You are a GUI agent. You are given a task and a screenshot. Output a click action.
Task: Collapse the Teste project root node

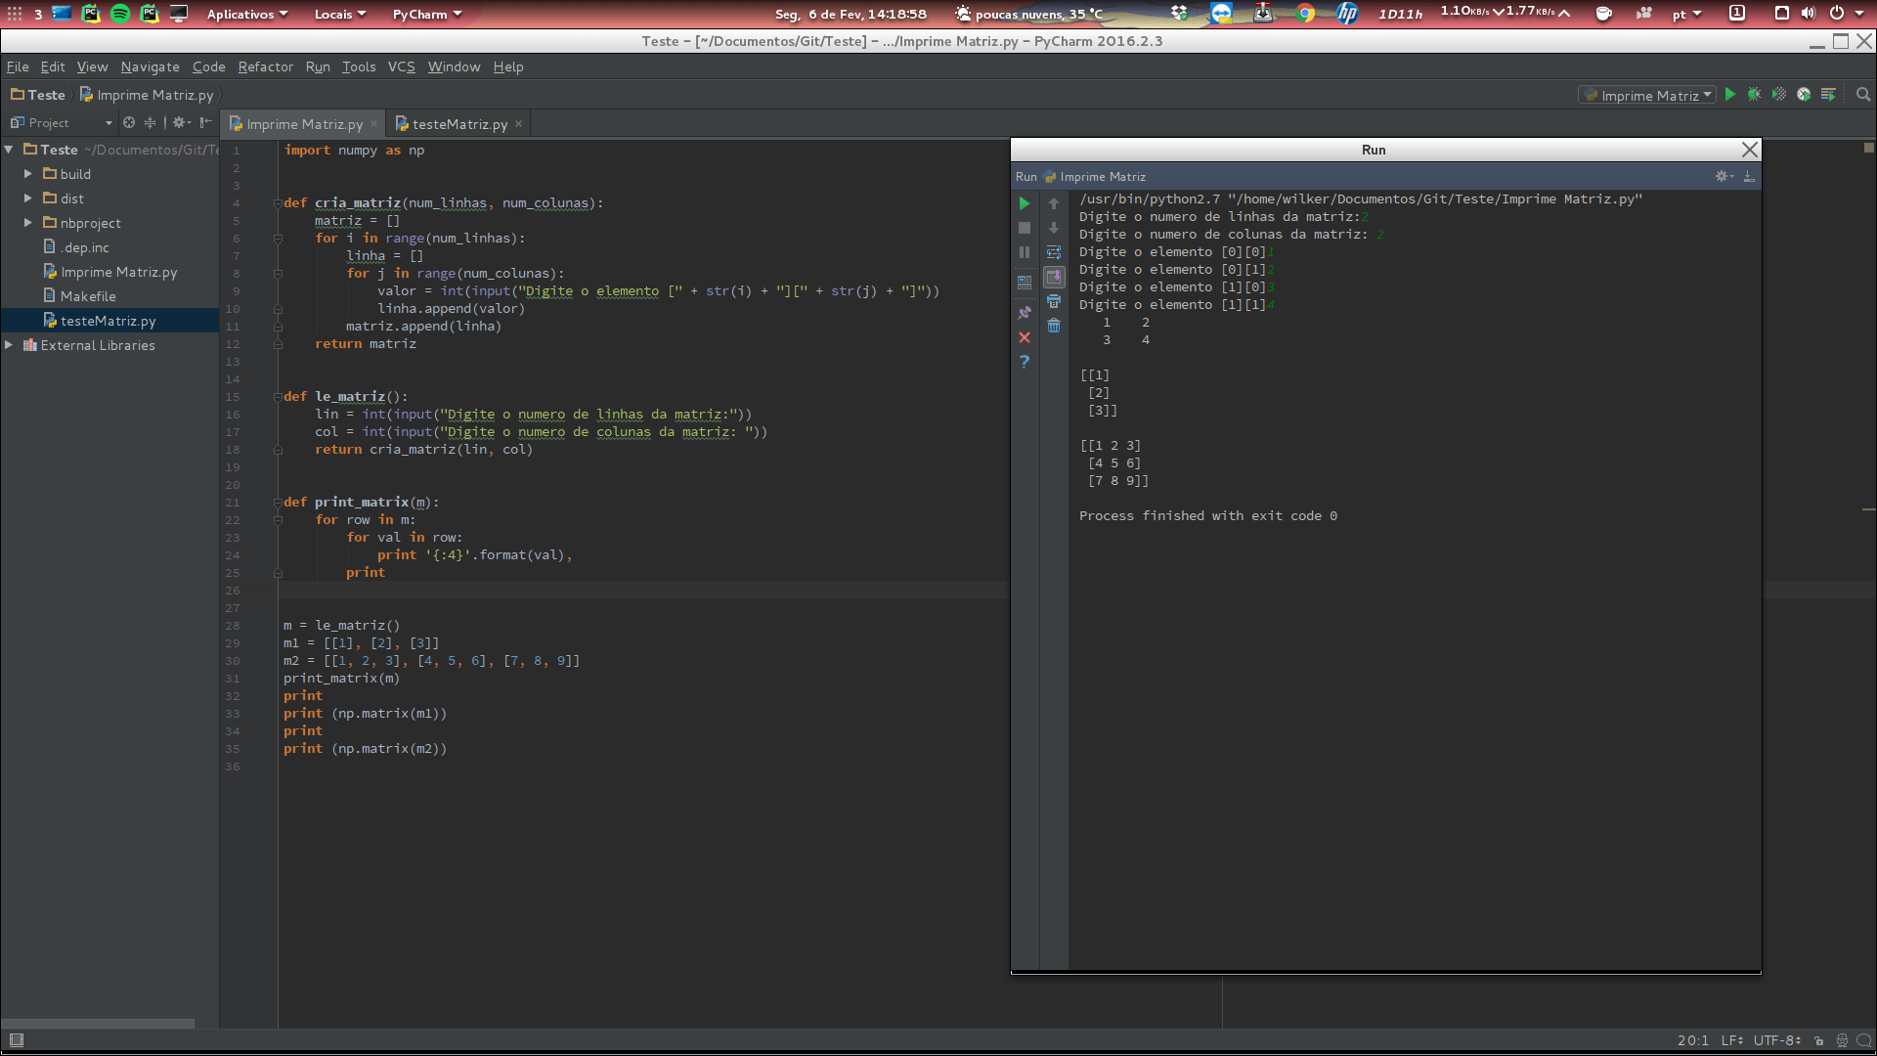click(9, 150)
